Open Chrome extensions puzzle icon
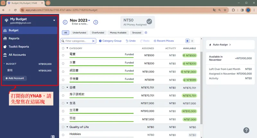 tap(233, 10)
